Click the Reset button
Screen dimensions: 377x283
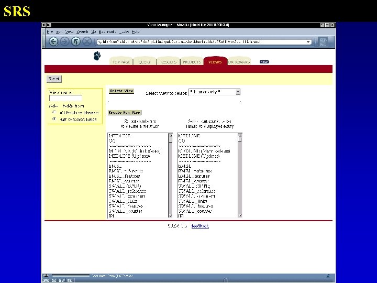54,79
